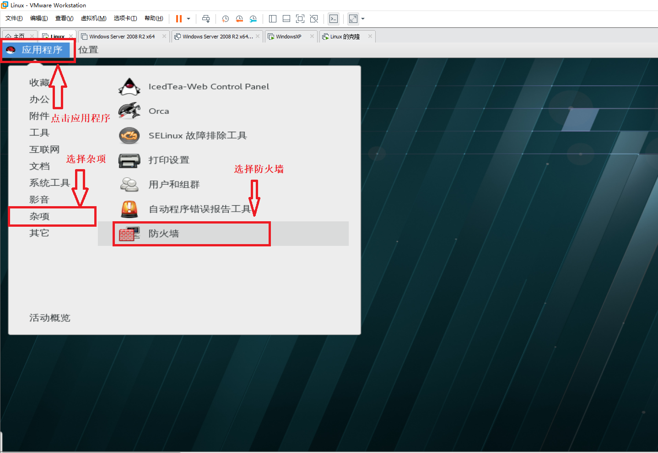This screenshot has height=453, width=658.
Task: Open Orca via its whale icon
Action: pyautogui.click(x=129, y=111)
